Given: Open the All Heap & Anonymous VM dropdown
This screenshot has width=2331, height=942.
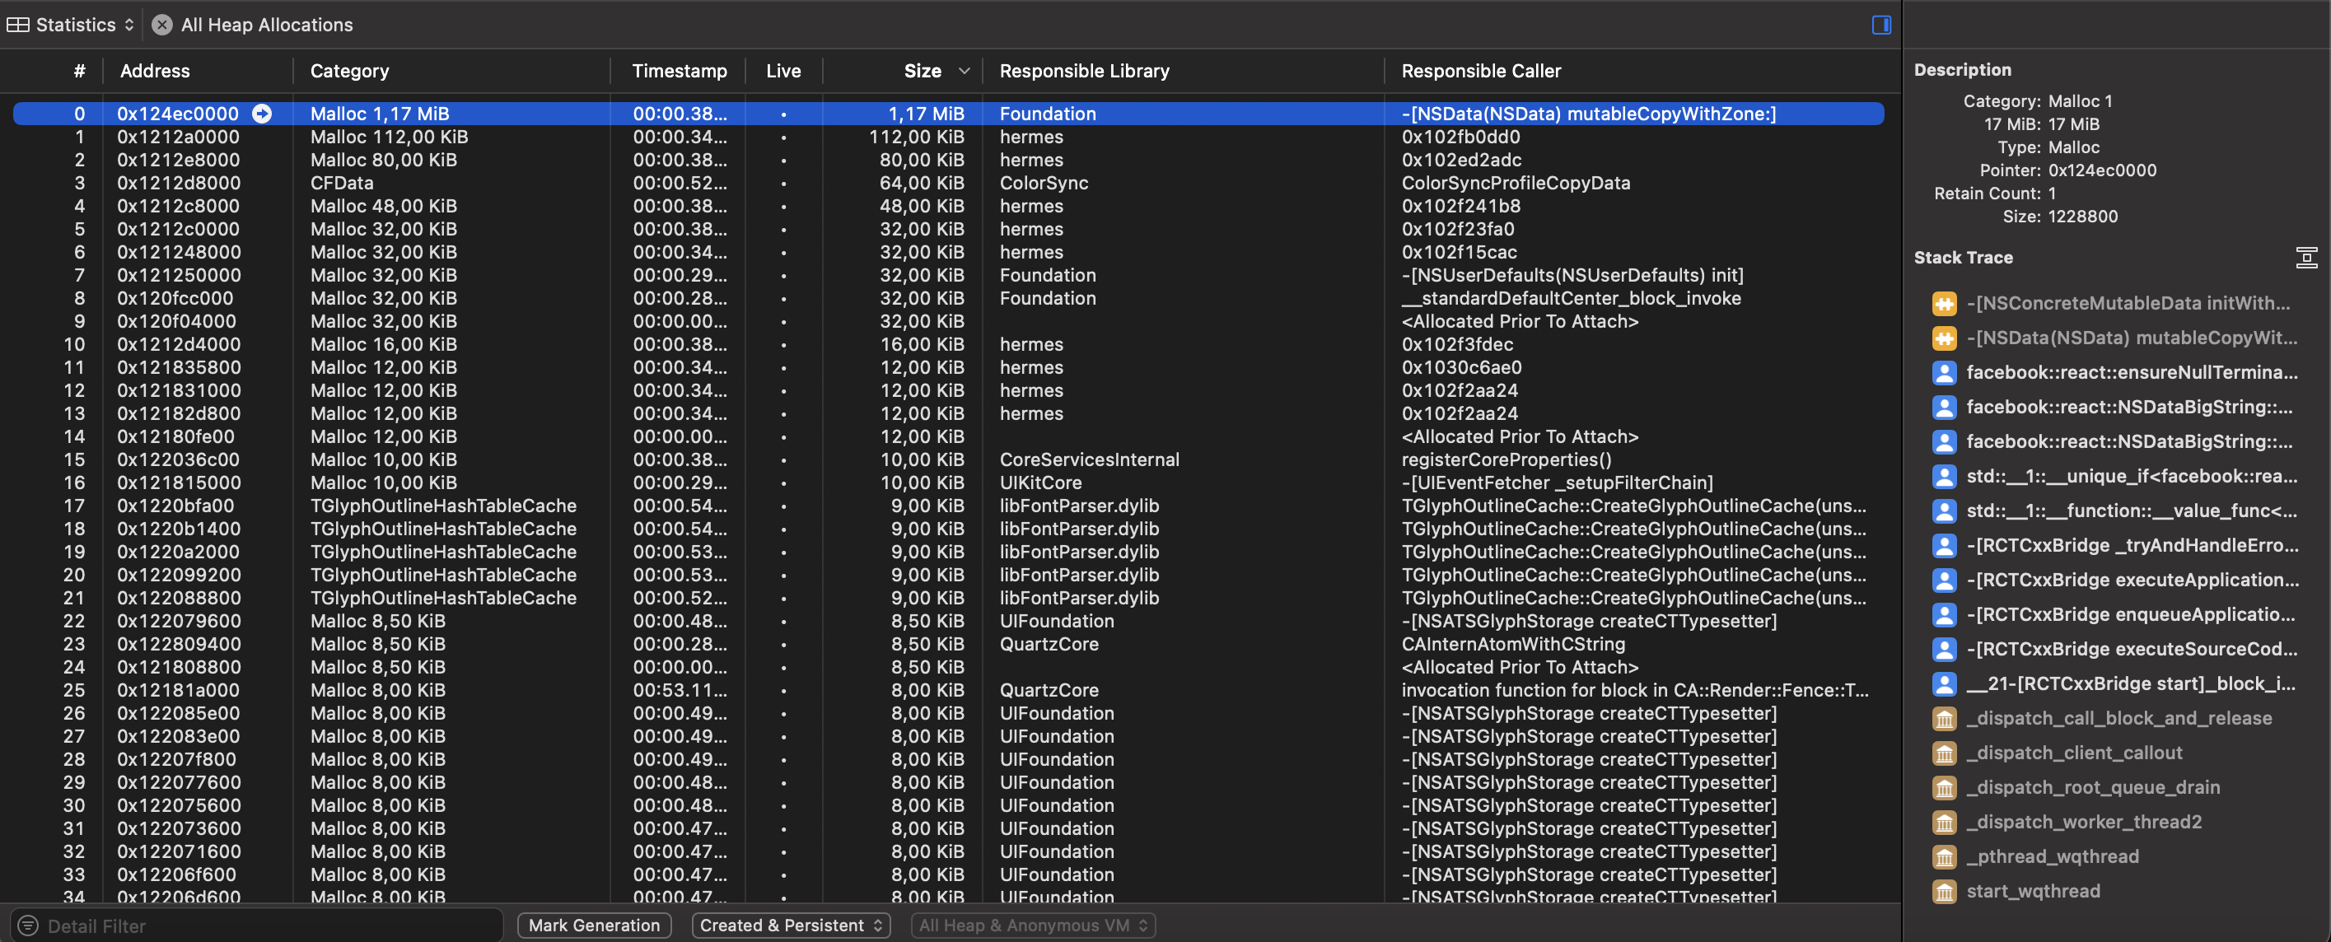Looking at the screenshot, I should click(1033, 925).
